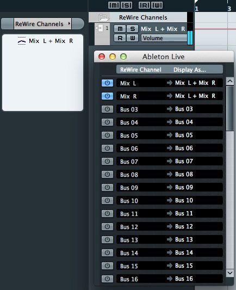This screenshot has width=236, height=290.
Task: Click the global mute [m] button
Action: [x=114, y=5]
